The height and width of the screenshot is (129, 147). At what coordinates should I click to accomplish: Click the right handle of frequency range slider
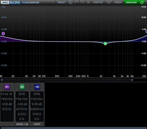[132, 80]
